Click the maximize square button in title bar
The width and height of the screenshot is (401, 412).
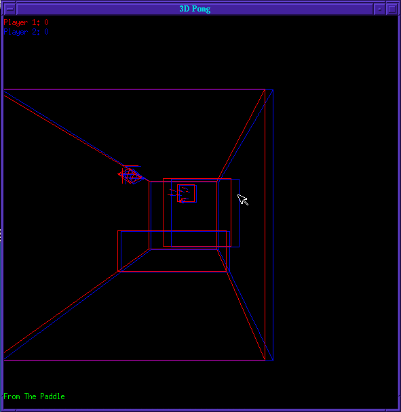pos(392,9)
